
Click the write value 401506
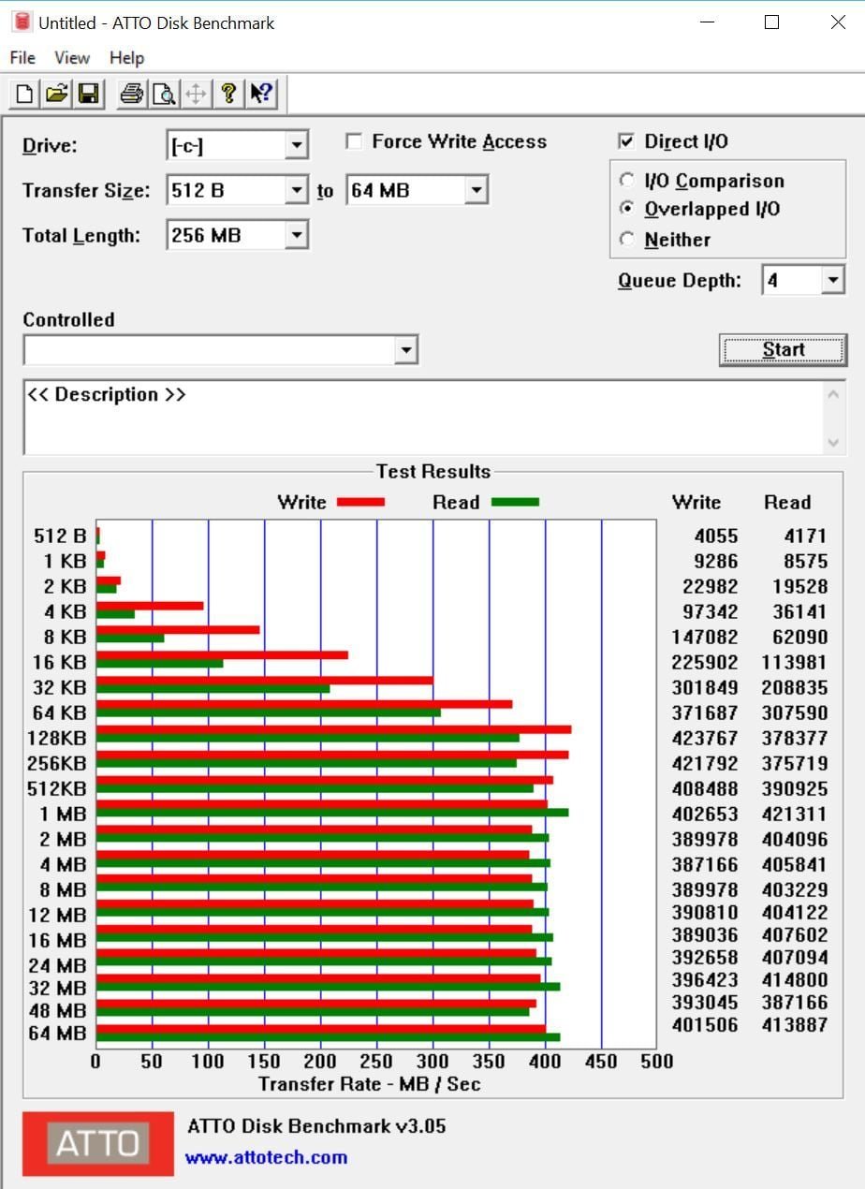point(705,1025)
